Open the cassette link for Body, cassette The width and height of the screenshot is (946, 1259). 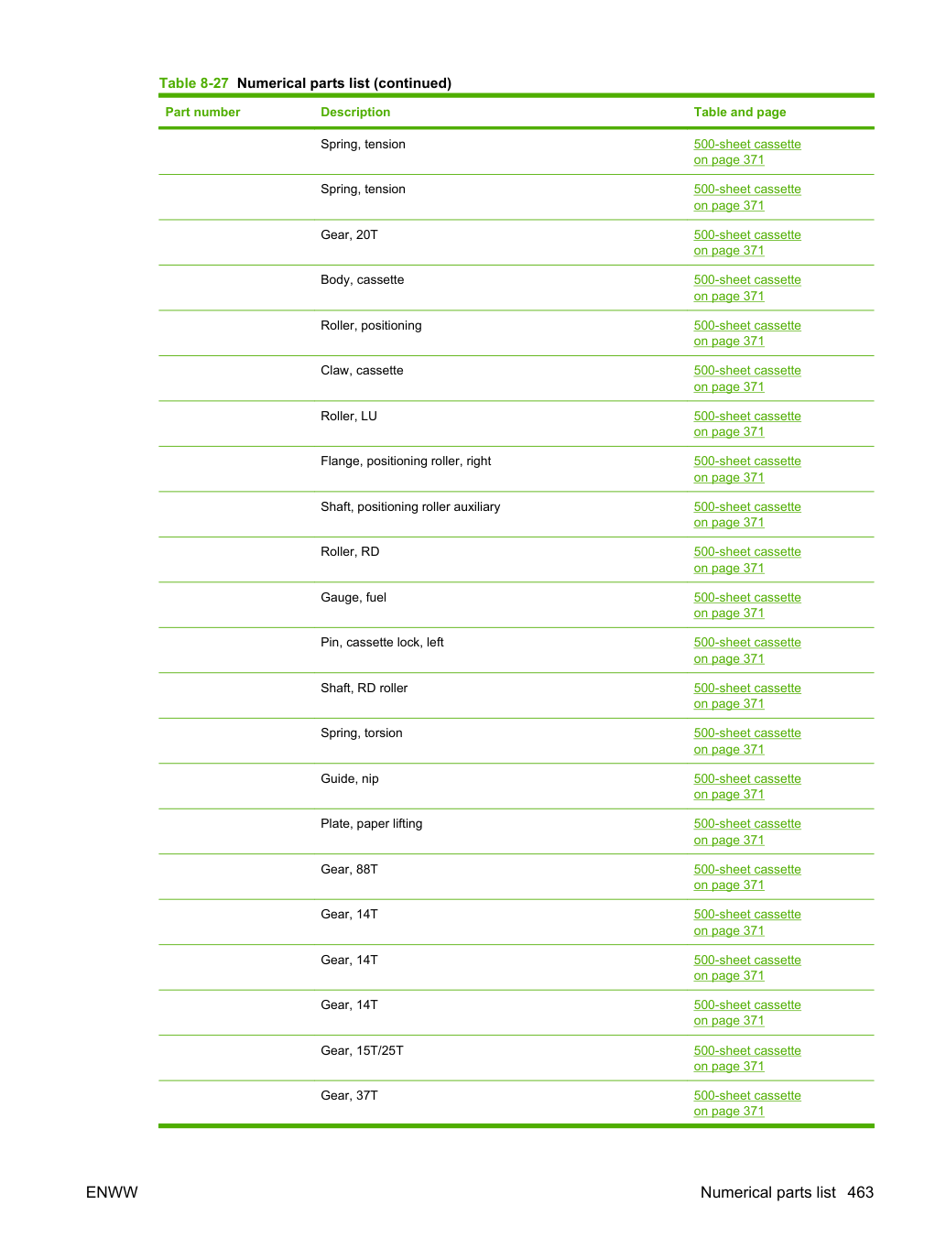[x=747, y=288]
